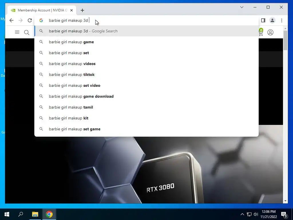Choose suggestion 'barbie girl makeup set'

point(146,53)
